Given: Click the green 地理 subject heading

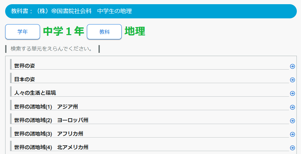Looking at the screenshot, I should coord(135,32).
